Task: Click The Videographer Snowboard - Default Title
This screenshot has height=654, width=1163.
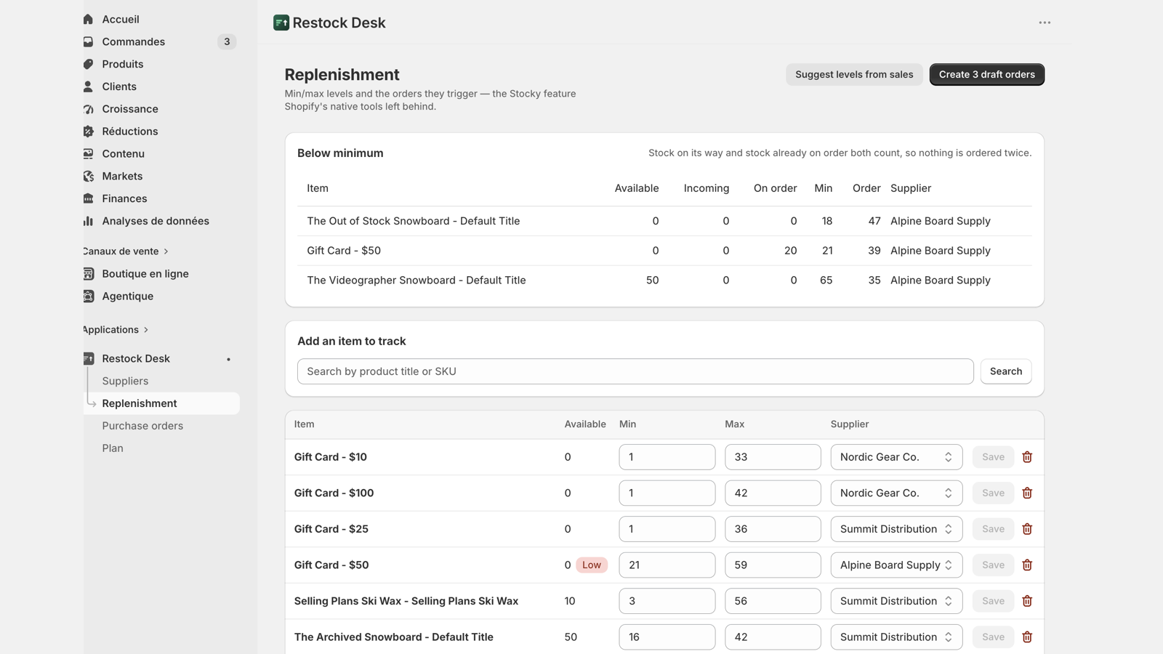Action: (416, 280)
